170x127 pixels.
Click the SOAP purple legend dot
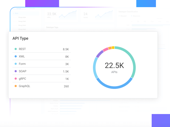pyautogui.click(x=16, y=71)
